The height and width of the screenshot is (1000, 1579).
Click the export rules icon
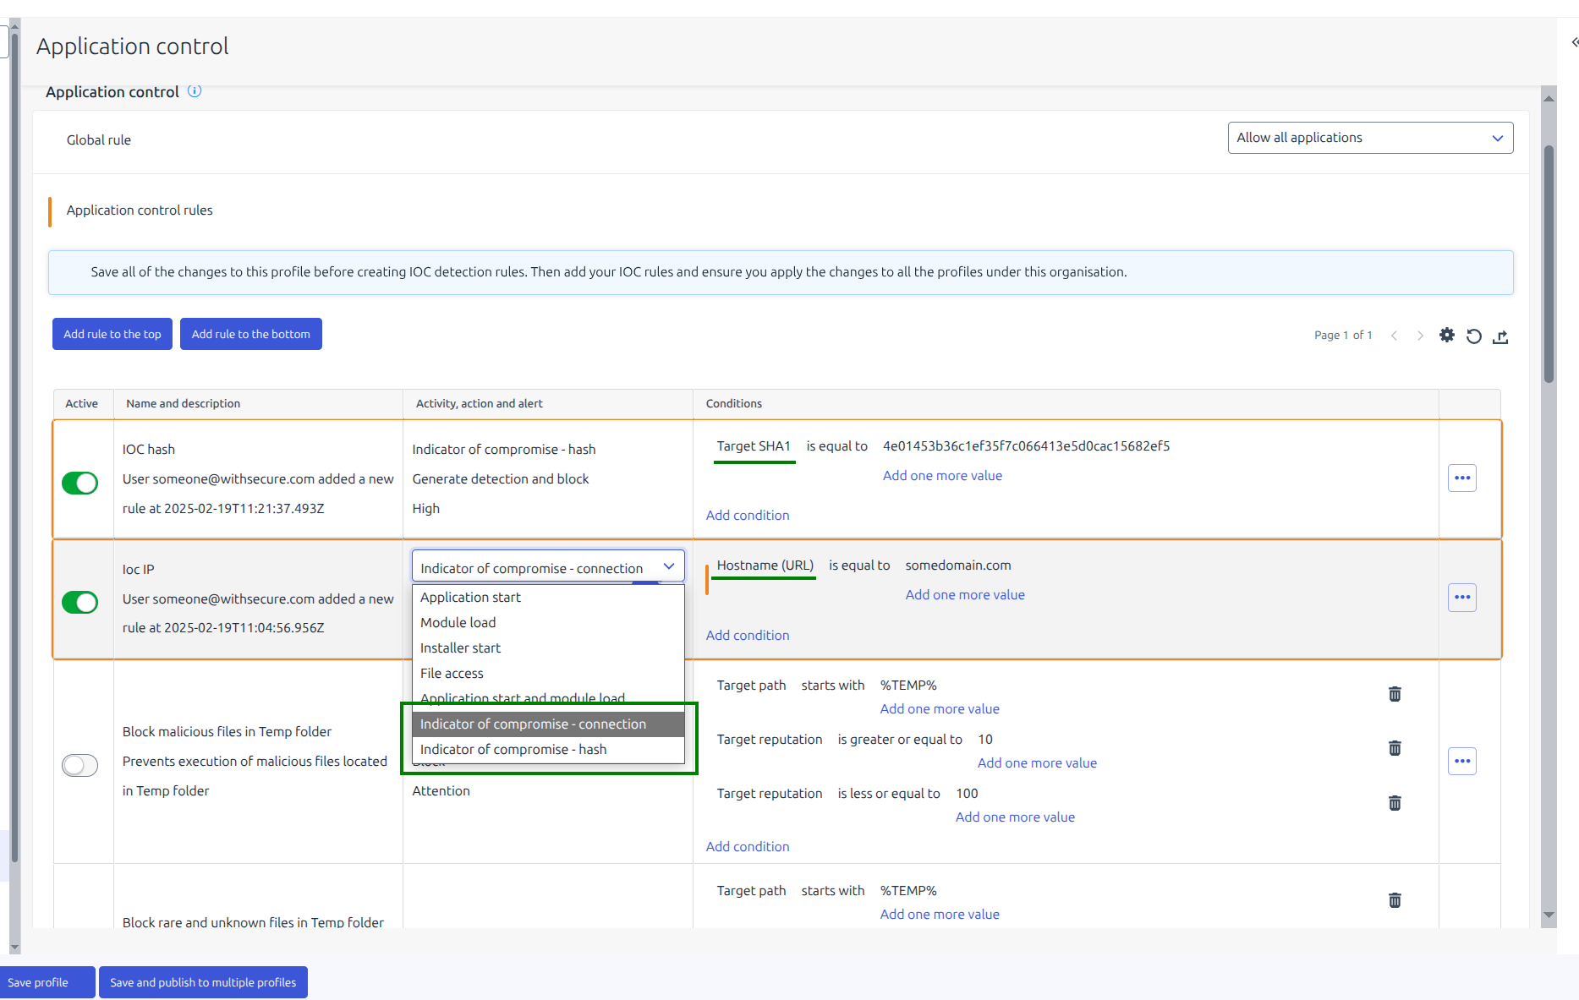(1500, 336)
